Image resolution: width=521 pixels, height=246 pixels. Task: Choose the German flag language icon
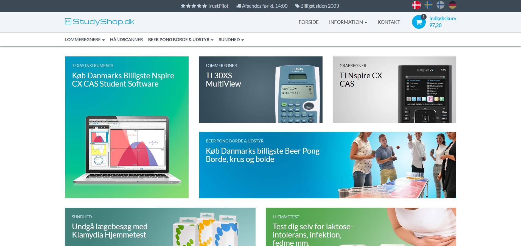tap(452, 5)
